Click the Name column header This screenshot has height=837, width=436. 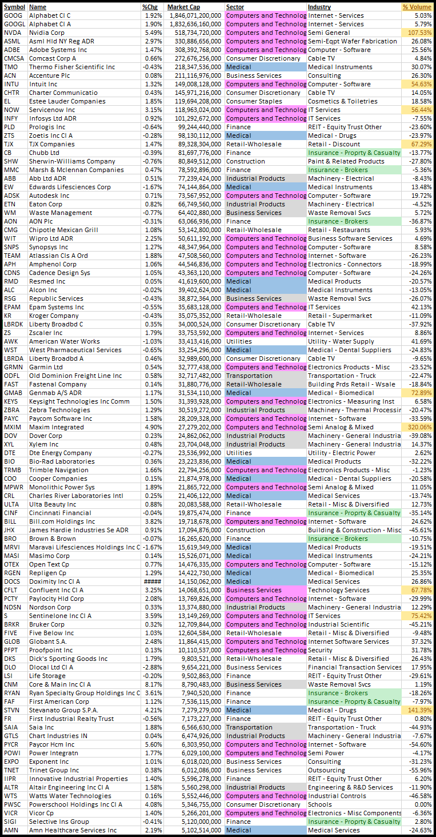[84, 7]
